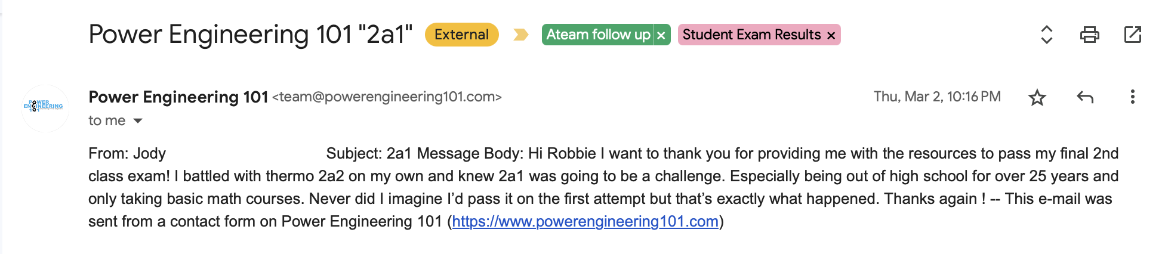Open the three-dot More options menu
This screenshot has height=254, width=1165.
pos(1132,97)
